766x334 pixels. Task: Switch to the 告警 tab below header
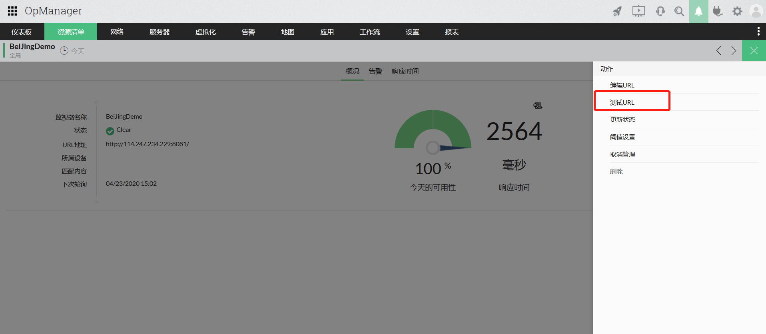[x=375, y=71]
